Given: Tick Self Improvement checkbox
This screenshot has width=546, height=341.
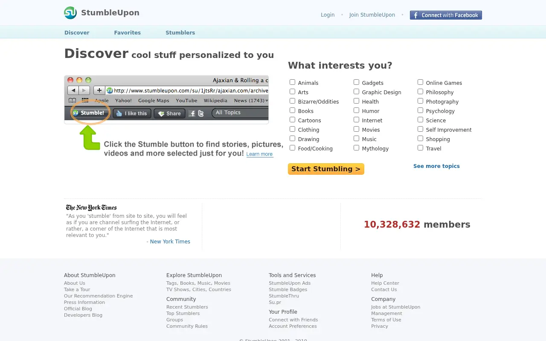Looking at the screenshot, I should click(420, 129).
